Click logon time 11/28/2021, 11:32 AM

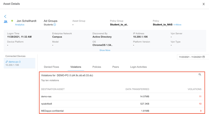19,37
